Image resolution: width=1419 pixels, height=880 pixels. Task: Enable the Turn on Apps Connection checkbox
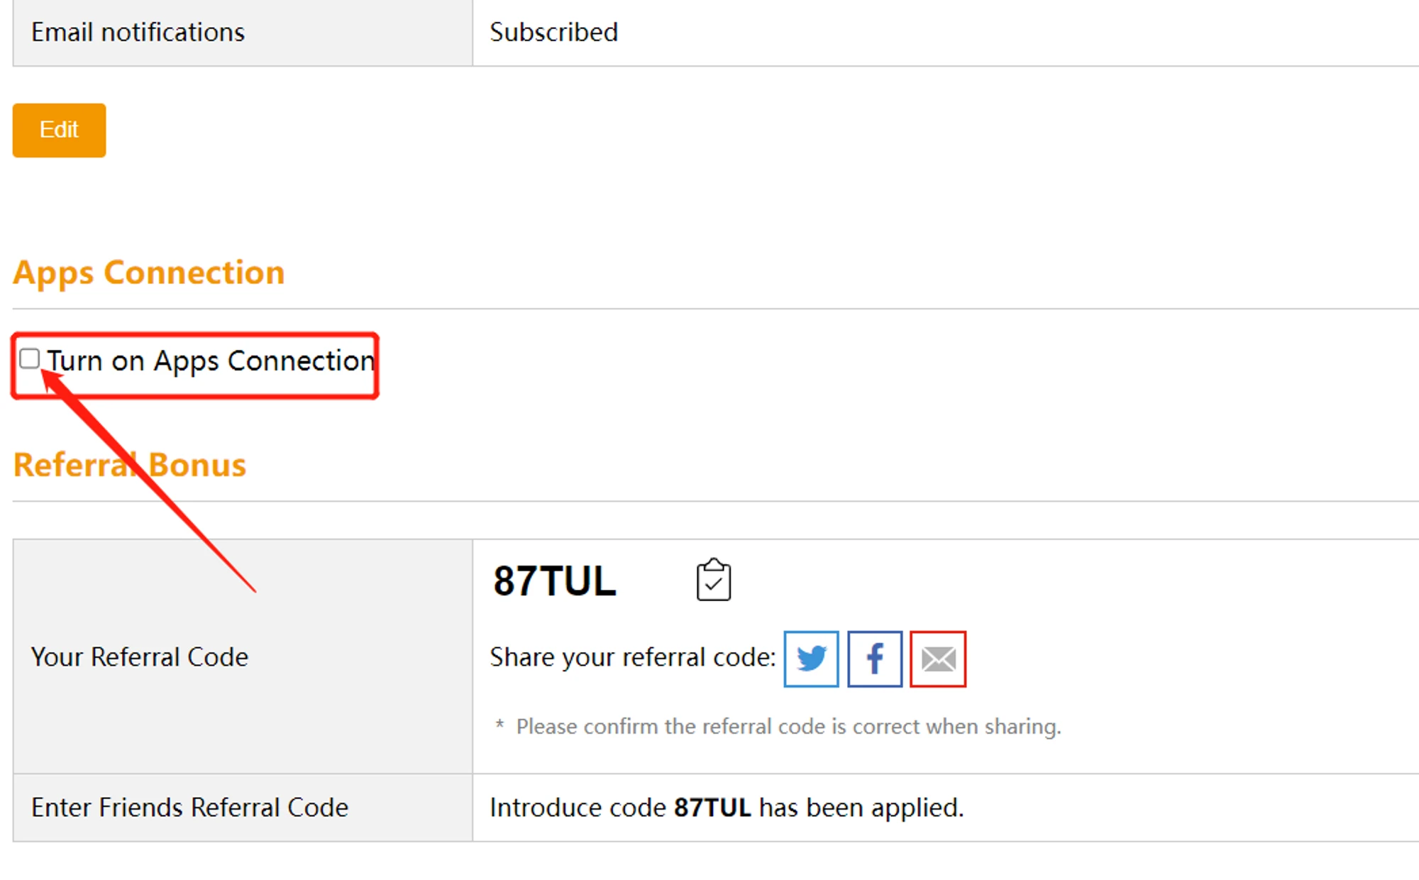coord(29,359)
